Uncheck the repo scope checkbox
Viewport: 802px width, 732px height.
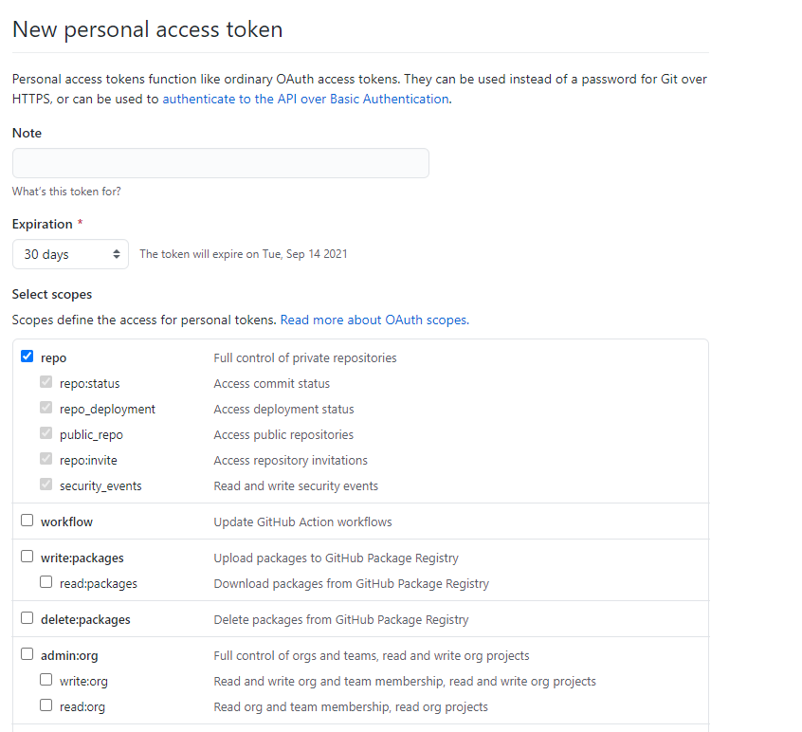tap(27, 357)
